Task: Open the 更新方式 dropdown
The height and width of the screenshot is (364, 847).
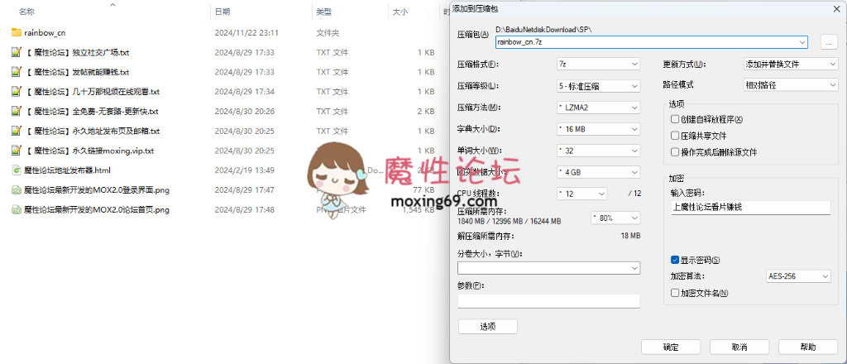Action: [790, 64]
